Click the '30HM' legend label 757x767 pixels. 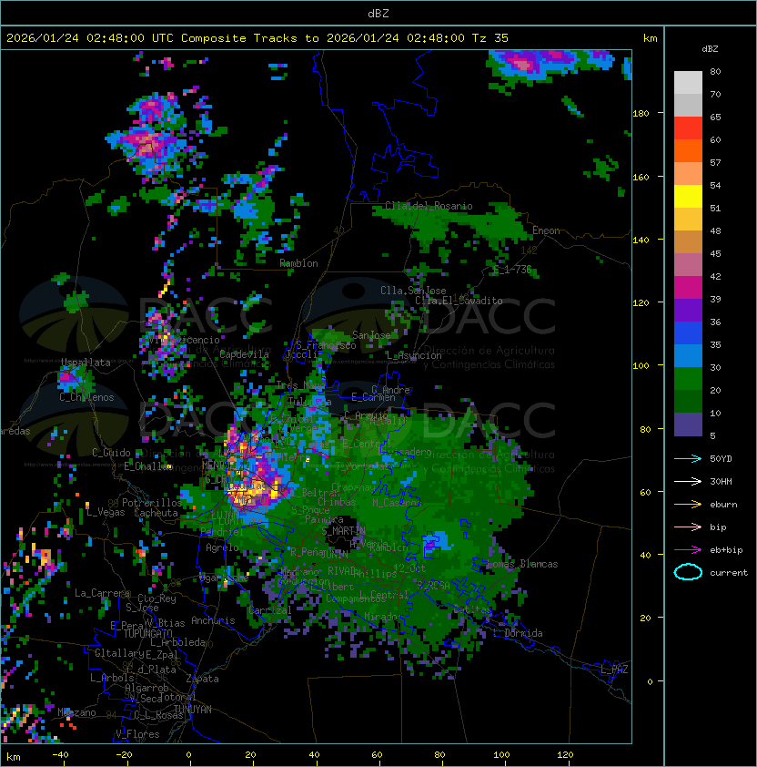click(721, 481)
